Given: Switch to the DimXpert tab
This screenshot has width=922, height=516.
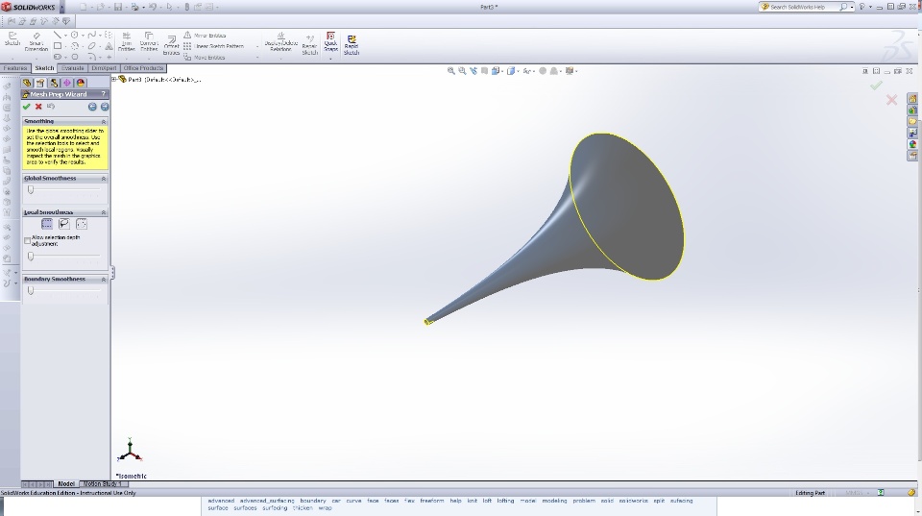Looking at the screenshot, I should click(x=104, y=68).
